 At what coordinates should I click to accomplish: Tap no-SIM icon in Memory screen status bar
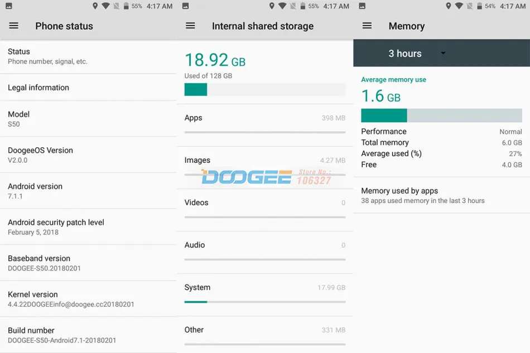point(470,6)
